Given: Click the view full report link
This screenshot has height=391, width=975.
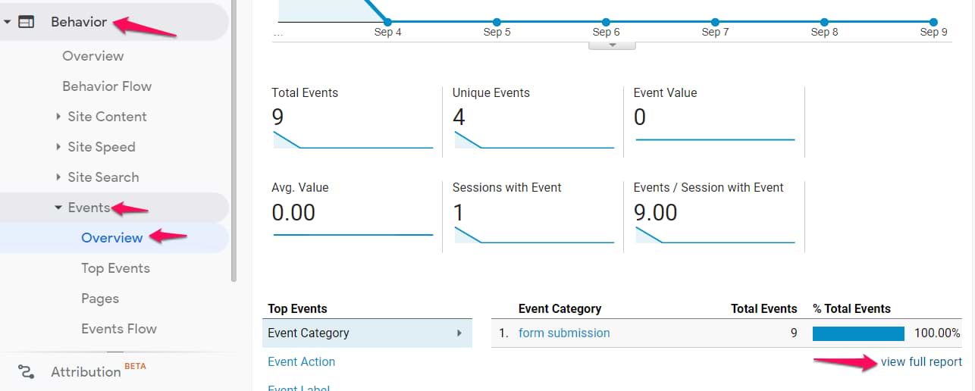Looking at the screenshot, I should coord(921,361).
